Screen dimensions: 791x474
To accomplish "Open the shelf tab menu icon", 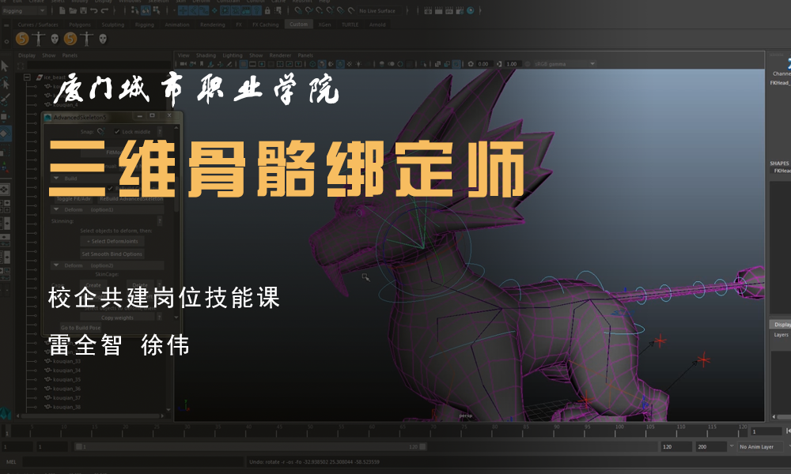I will pyautogui.click(x=6, y=24).
